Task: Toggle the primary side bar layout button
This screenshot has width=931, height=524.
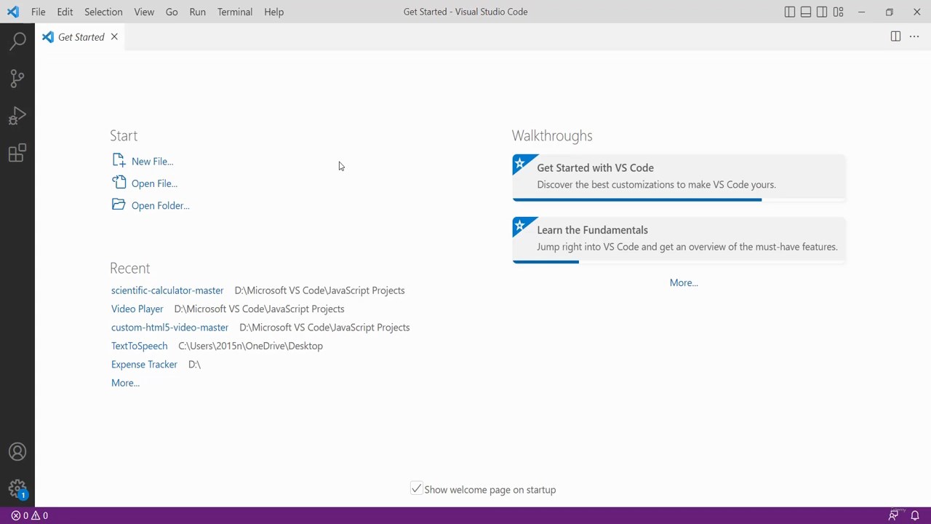Action: point(790,12)
